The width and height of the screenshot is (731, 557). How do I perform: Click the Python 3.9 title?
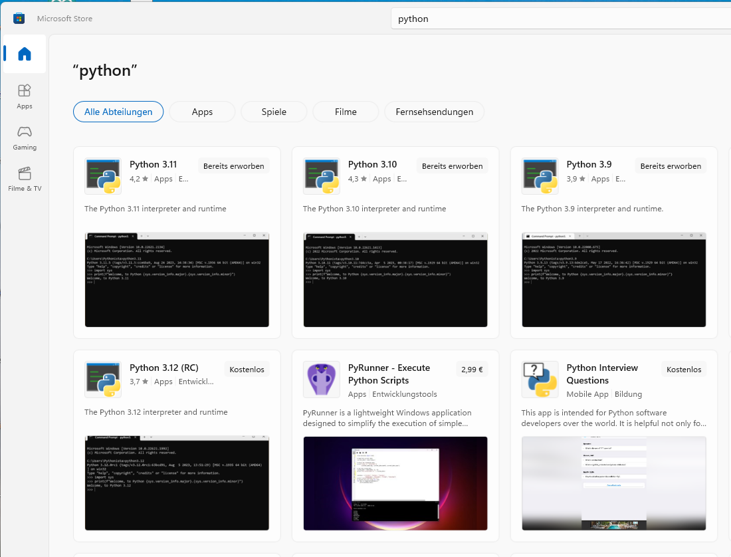pos(589,164)
